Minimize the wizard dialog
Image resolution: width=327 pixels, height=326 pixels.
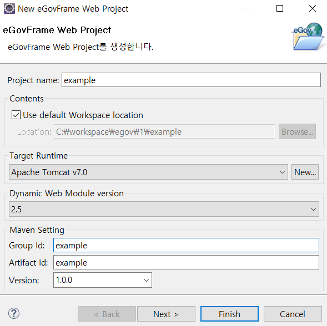pos(248,8)
